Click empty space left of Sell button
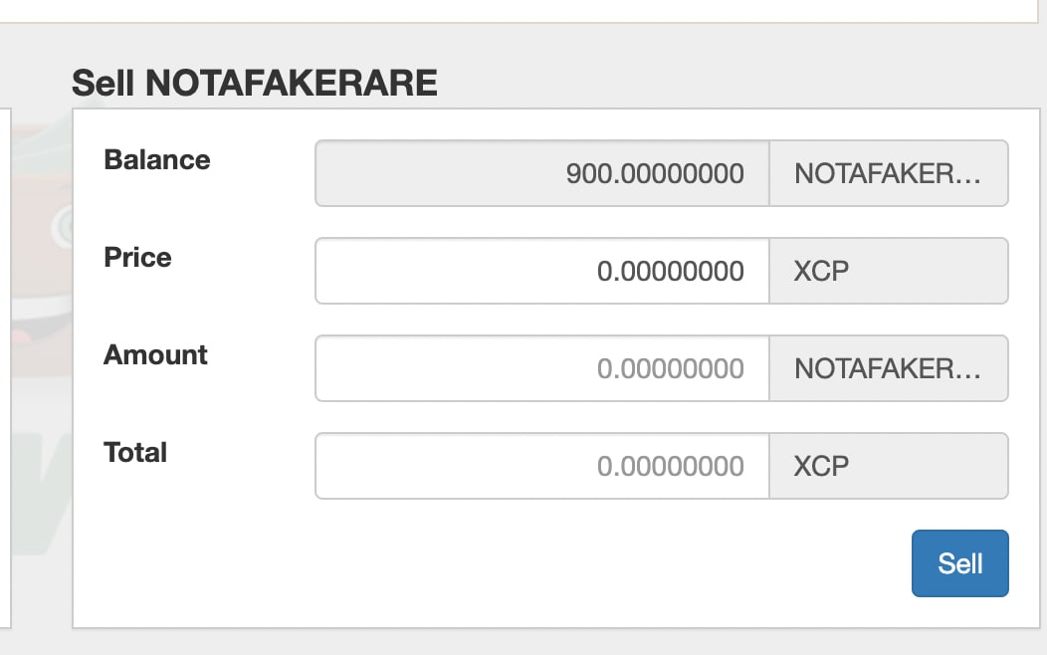 pos(494,563)
